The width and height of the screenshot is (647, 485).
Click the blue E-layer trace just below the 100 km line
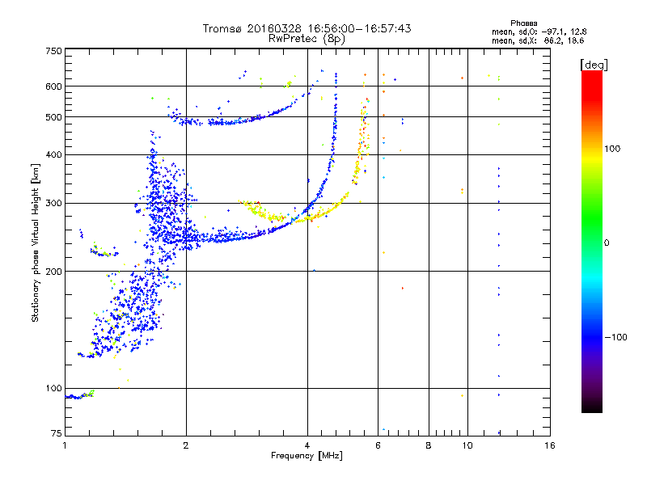click(79, 395)
